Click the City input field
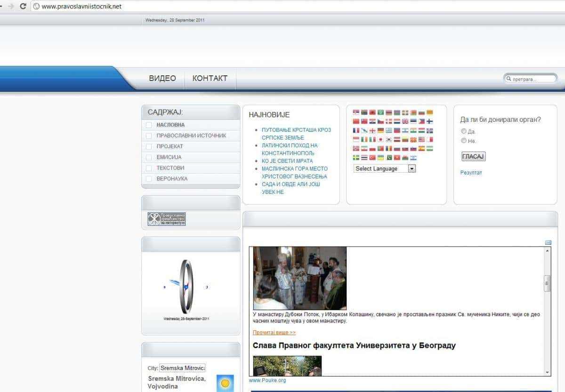Screen dimensions: 565x392 click(x=182, y=368)
